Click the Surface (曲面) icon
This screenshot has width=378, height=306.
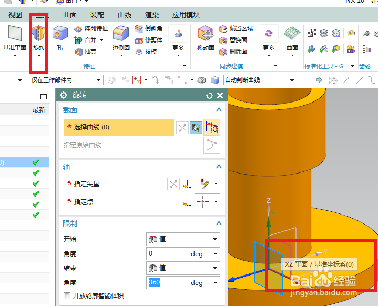click(292, 33)
